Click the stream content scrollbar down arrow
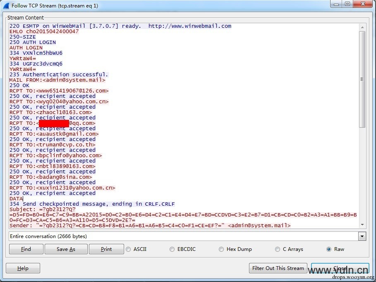Viewport: 376px width, 282px height. click(x=362, y=224)
